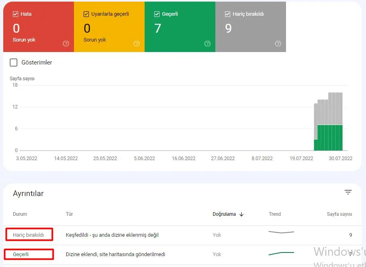Viewport: 366px width, 267px height.
Task: Open help icon on Uyarılarla geçerli card
Action: click(137, 44)
